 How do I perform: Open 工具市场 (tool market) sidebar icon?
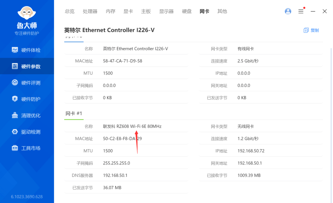[x=27, y=148]
